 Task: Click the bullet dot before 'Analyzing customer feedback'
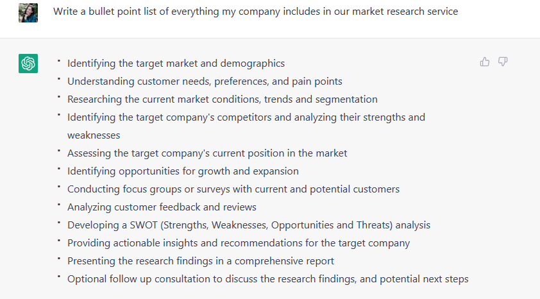58,205
